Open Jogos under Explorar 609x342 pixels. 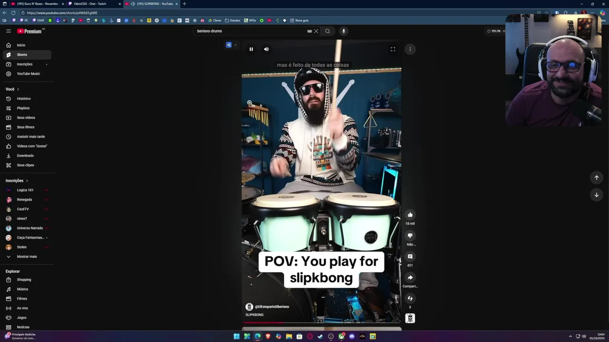[27, 318]
